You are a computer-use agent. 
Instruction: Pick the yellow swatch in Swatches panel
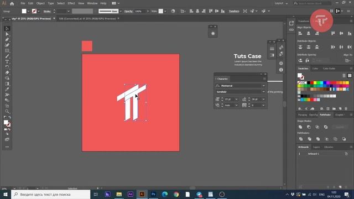coord(315,83)
